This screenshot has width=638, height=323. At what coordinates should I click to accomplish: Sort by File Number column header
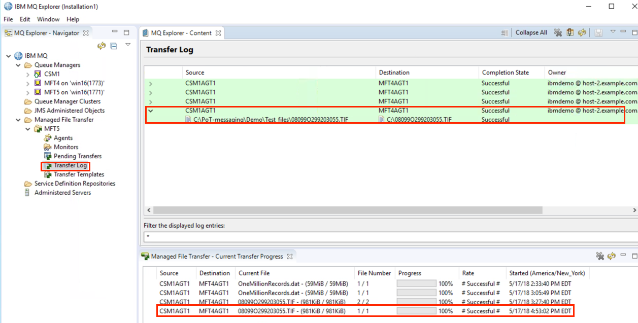click(374, 273)
